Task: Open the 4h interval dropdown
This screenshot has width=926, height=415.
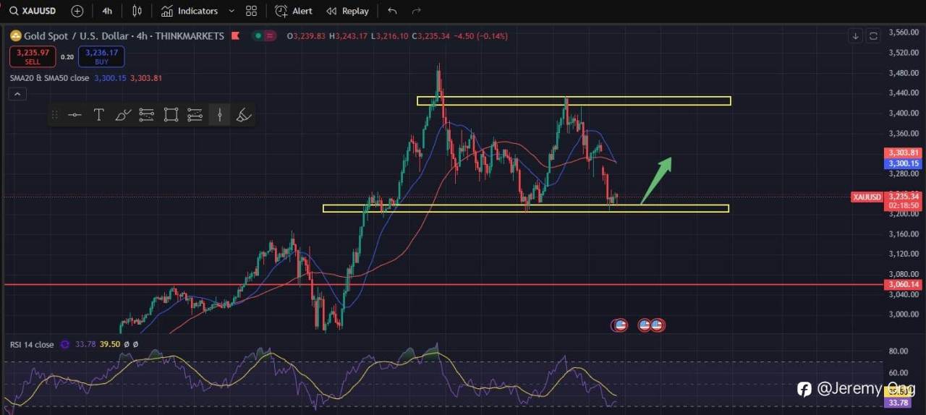Action: click(107, 11)
